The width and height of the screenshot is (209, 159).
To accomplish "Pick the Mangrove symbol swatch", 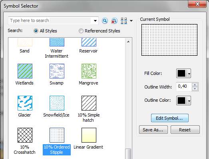I will pyautogui.click(x=89, y=71).
